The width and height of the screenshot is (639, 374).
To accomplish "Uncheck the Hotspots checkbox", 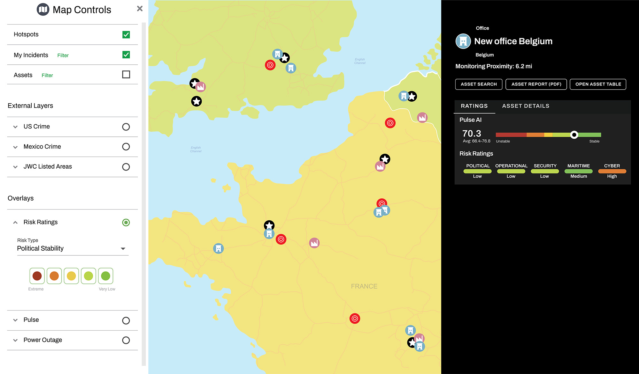I will 126,34.
